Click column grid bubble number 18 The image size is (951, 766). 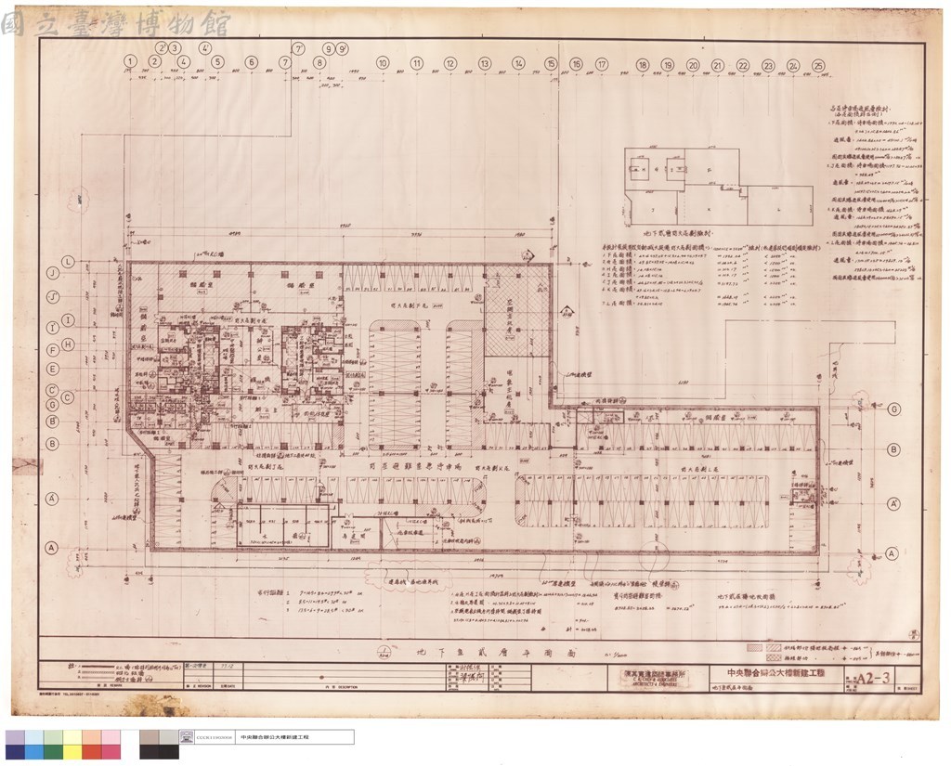(x=643, y=65)
